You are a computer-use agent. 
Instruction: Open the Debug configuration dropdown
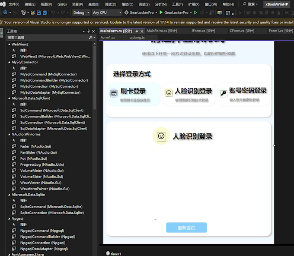pos(81,13)
